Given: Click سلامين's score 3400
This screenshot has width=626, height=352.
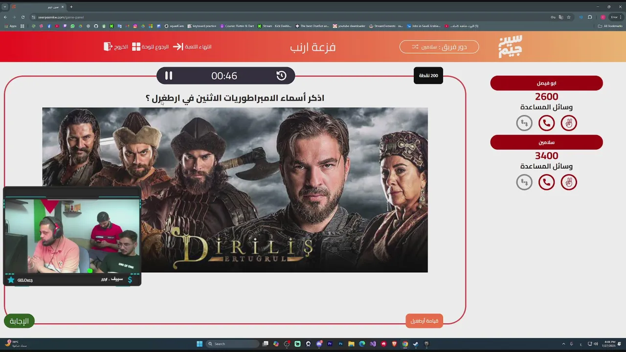Looking at the screenshot, I should click(x=546, y=156).
